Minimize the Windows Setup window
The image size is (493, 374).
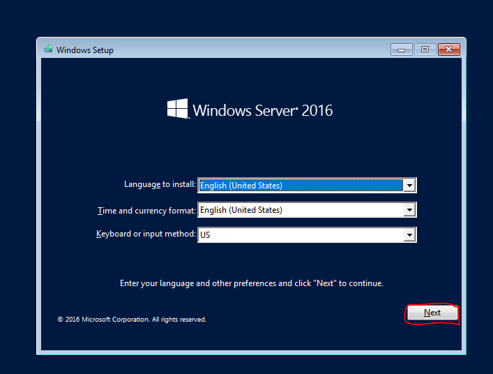tap(401, 50)
